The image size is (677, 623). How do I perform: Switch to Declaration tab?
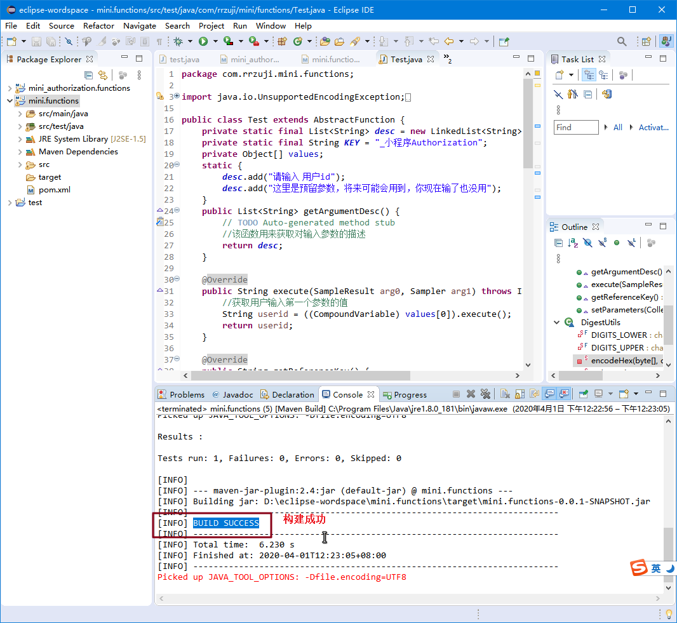pyautogui.click(x=288, y=394)
